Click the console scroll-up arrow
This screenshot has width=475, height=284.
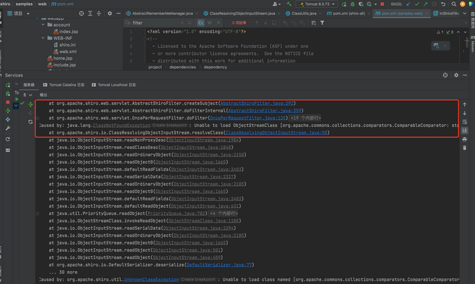465,105
